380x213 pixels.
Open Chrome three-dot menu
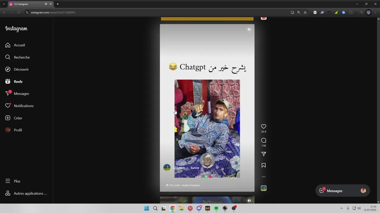click(x=376, y=12)
